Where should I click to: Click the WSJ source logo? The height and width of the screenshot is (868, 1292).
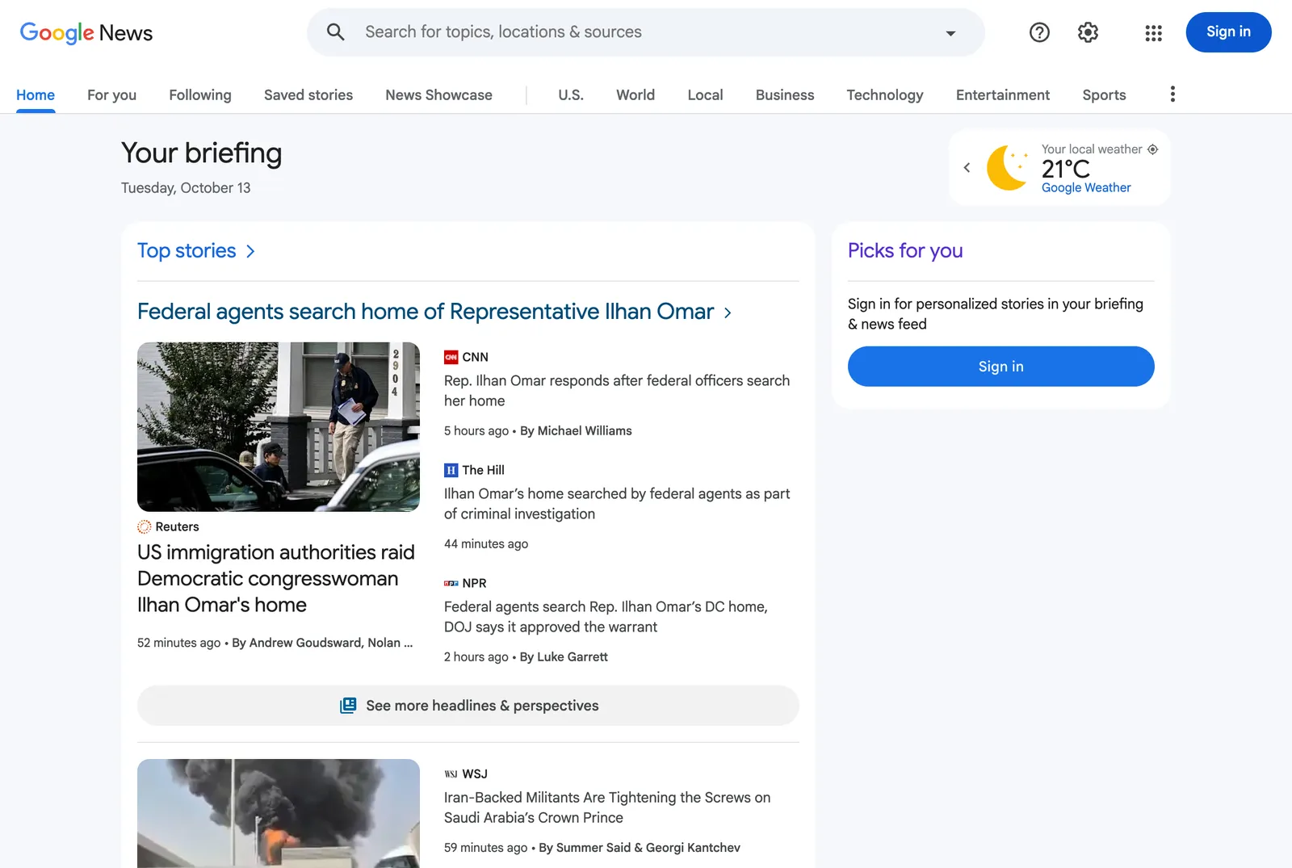coord(451,774)
